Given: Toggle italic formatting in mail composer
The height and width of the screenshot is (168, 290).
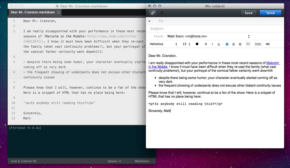Looking at the screenshot, I should point(212,44).
